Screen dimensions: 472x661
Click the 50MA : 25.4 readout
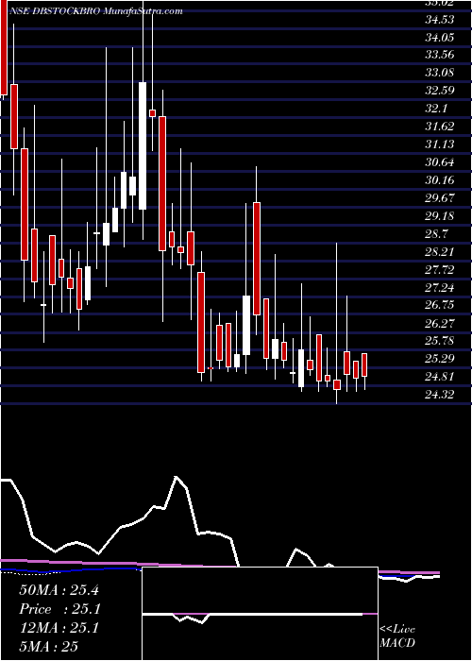point(59,590)
